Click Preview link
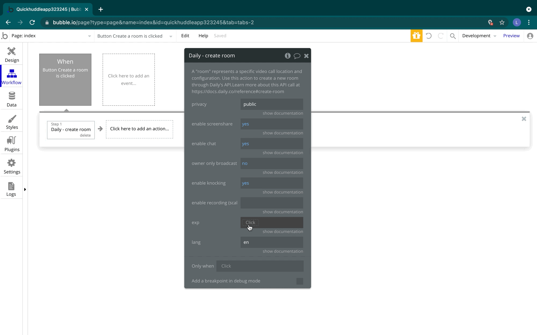The height and width of the screenshot is (335, 537). [x=511, y=36]
